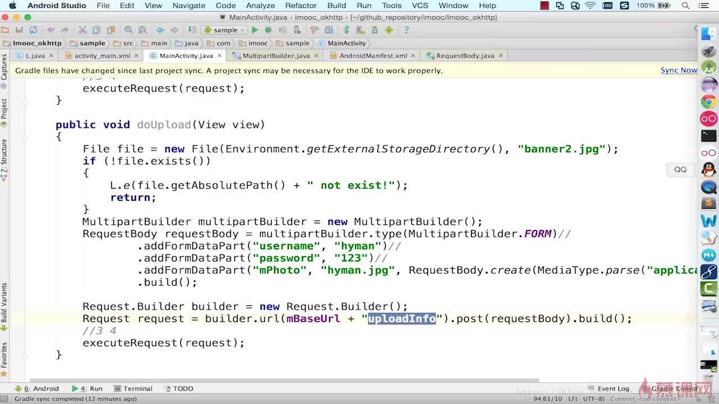
Task: Open the sample run configuration dropdown
Action: click(225, 30)
